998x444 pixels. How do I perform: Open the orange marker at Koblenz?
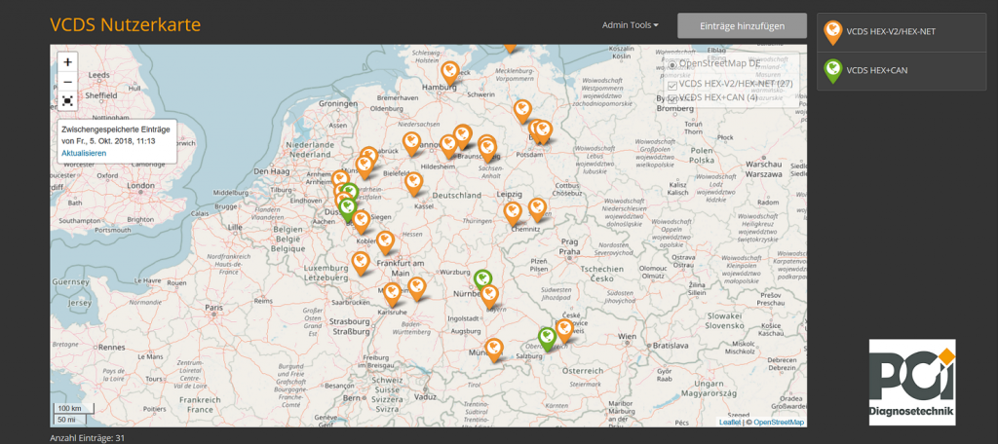(385, 243)
